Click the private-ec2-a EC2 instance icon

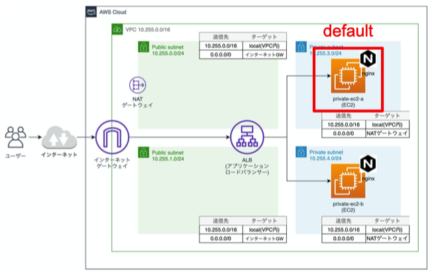click(348, 76)
